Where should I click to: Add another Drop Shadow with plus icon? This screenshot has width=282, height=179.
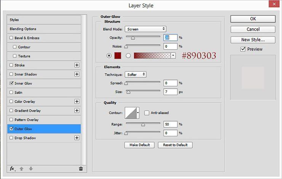[x=77, y=138]
